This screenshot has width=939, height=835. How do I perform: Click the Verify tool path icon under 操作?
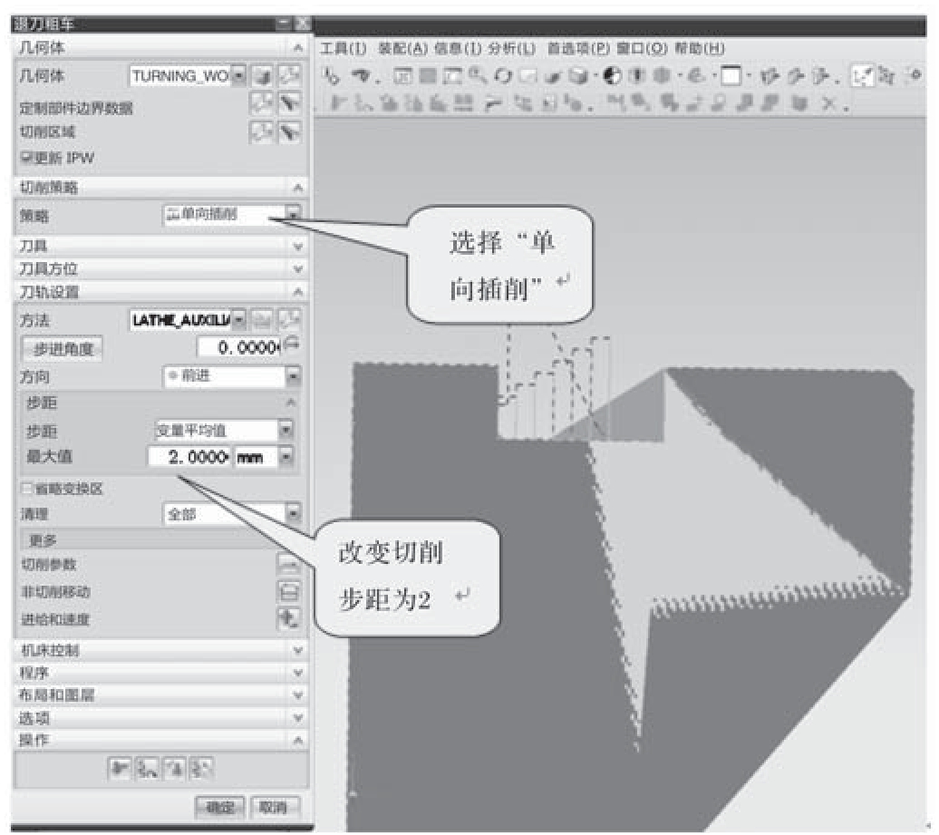point(174,769)
